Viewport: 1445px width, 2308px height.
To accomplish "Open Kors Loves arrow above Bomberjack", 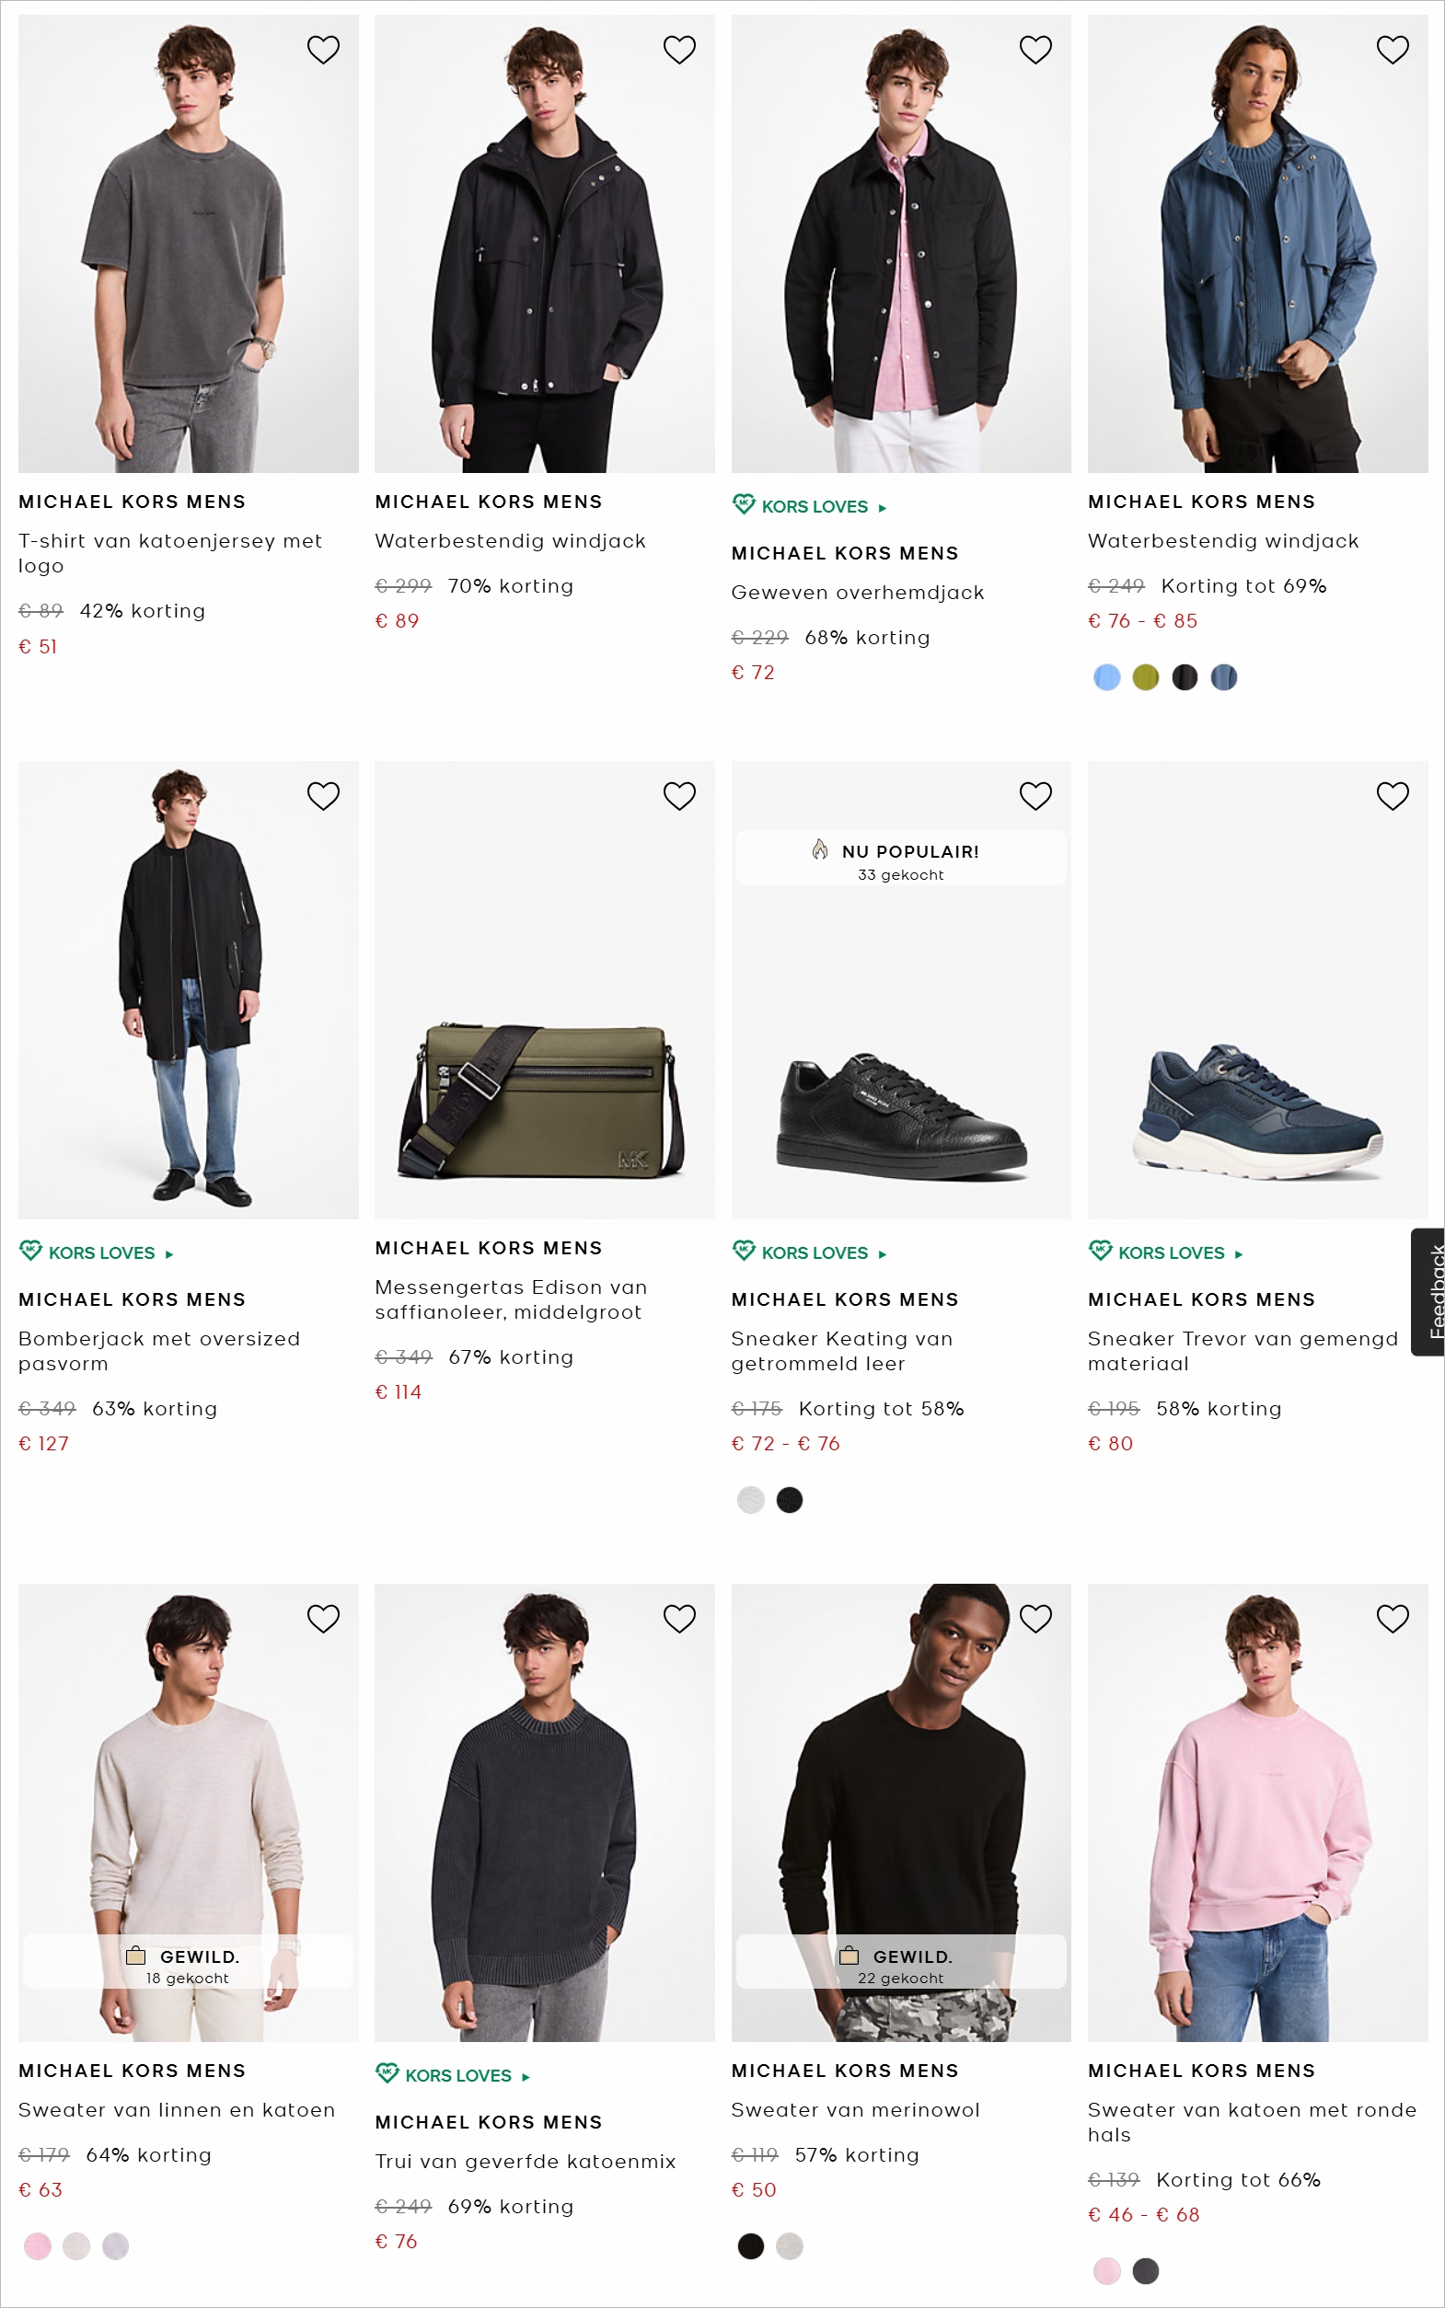I will pyautogui.click(x=169, y=1253).
